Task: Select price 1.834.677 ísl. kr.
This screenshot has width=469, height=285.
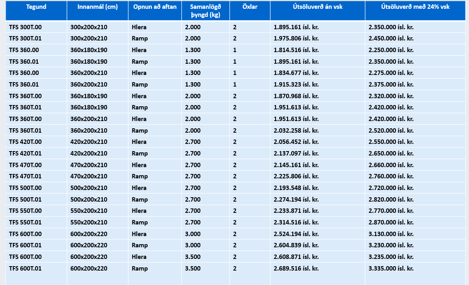Action: pos(296,73)
